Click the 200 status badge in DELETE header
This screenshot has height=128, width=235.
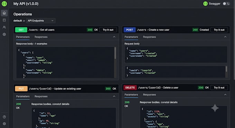(201, 88)
